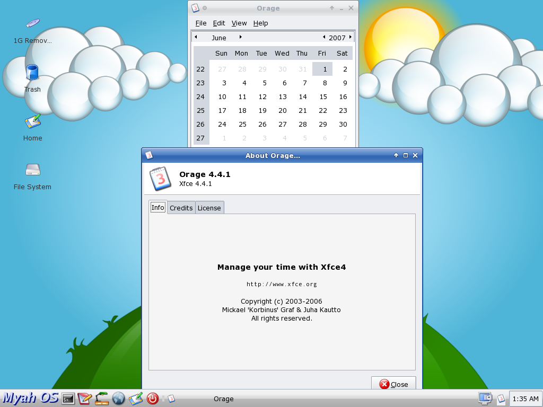Select June 12 in the calendar

point(262,96)
